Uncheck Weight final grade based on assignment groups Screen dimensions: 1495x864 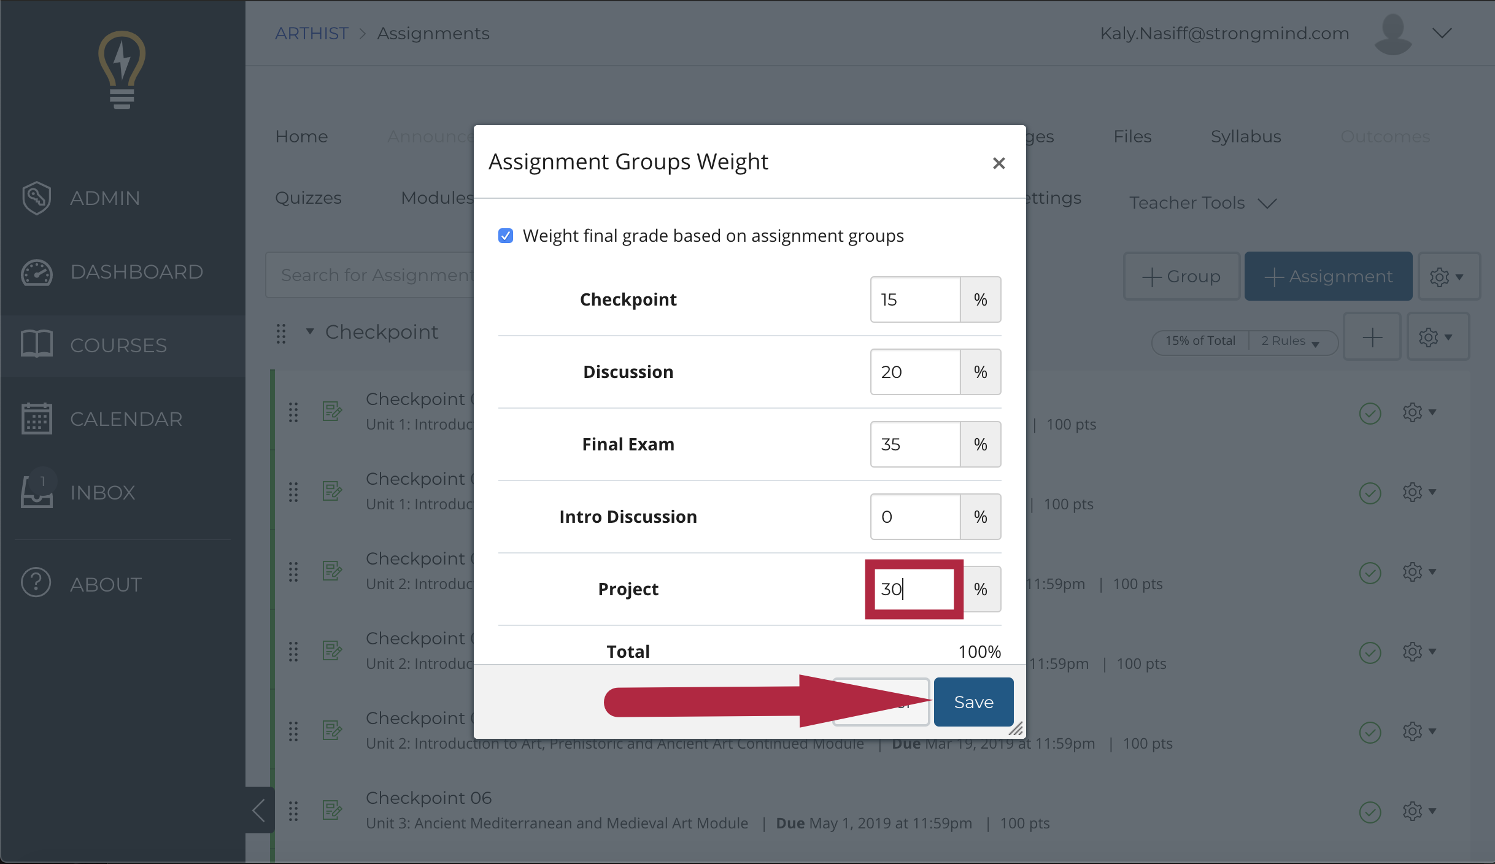pos(506,236)
